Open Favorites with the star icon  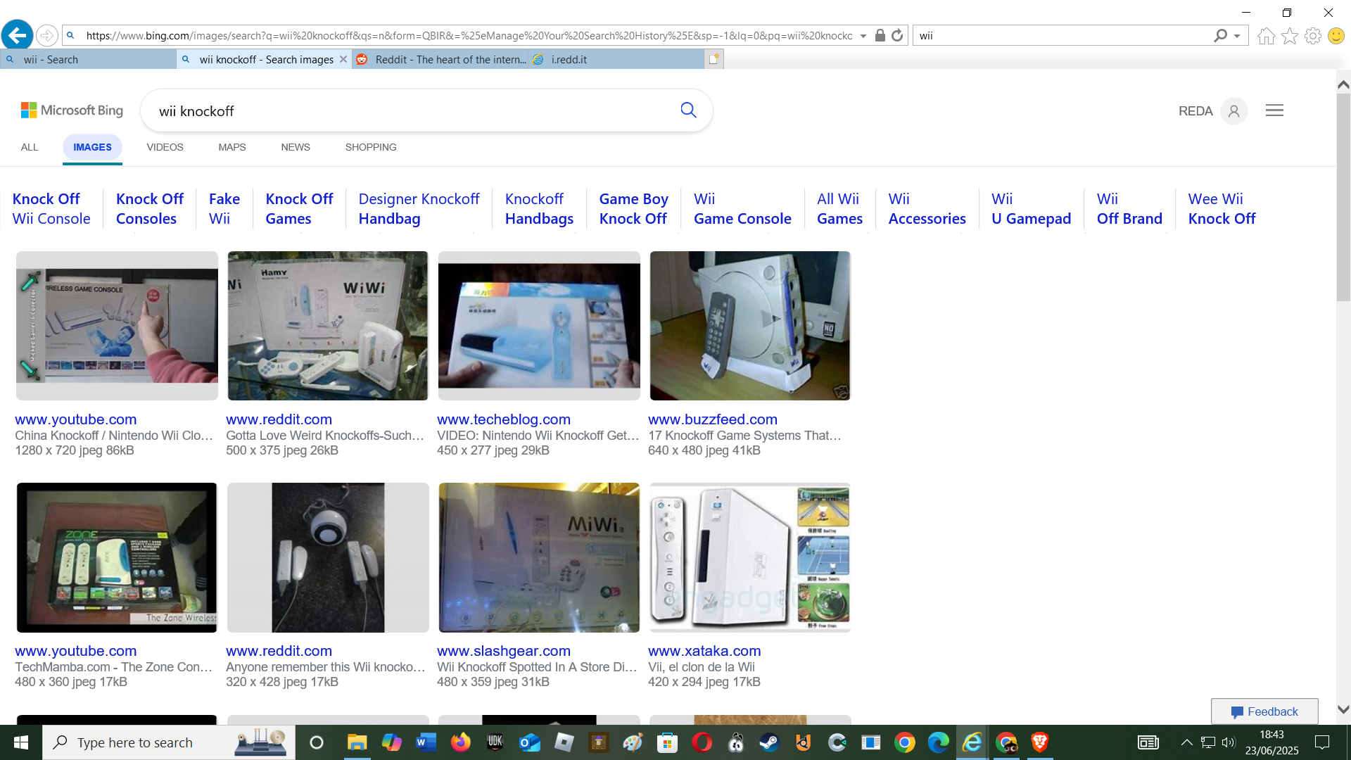(1290, 35)
